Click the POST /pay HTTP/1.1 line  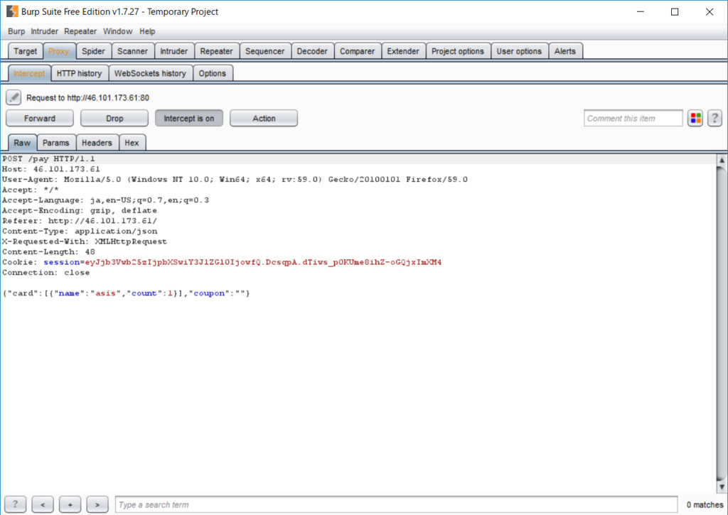click(48, 158)
